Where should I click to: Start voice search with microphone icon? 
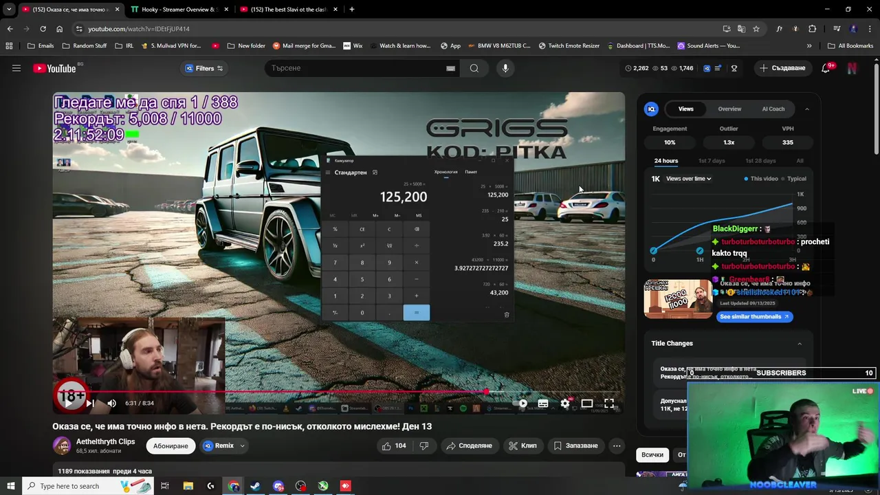coord(505,68)
